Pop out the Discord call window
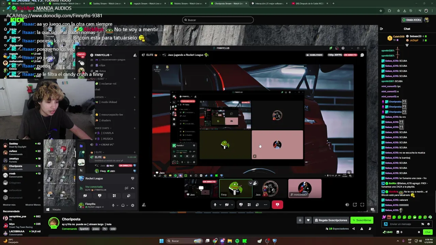The width and height of the screenshot is (436, 245). point(355,205)
